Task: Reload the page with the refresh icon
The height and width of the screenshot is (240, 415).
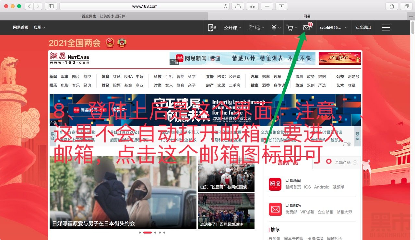Action: (x=226, y=6)
